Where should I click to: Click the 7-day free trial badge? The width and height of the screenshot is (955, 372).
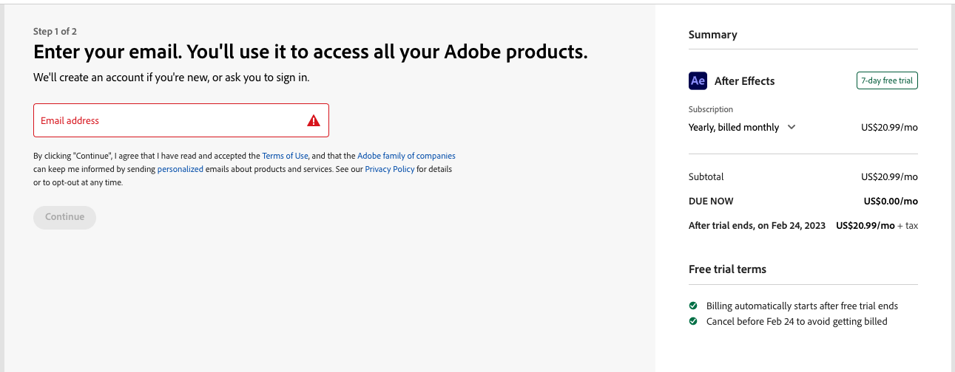pyautogui.click(x=887, y=80)
